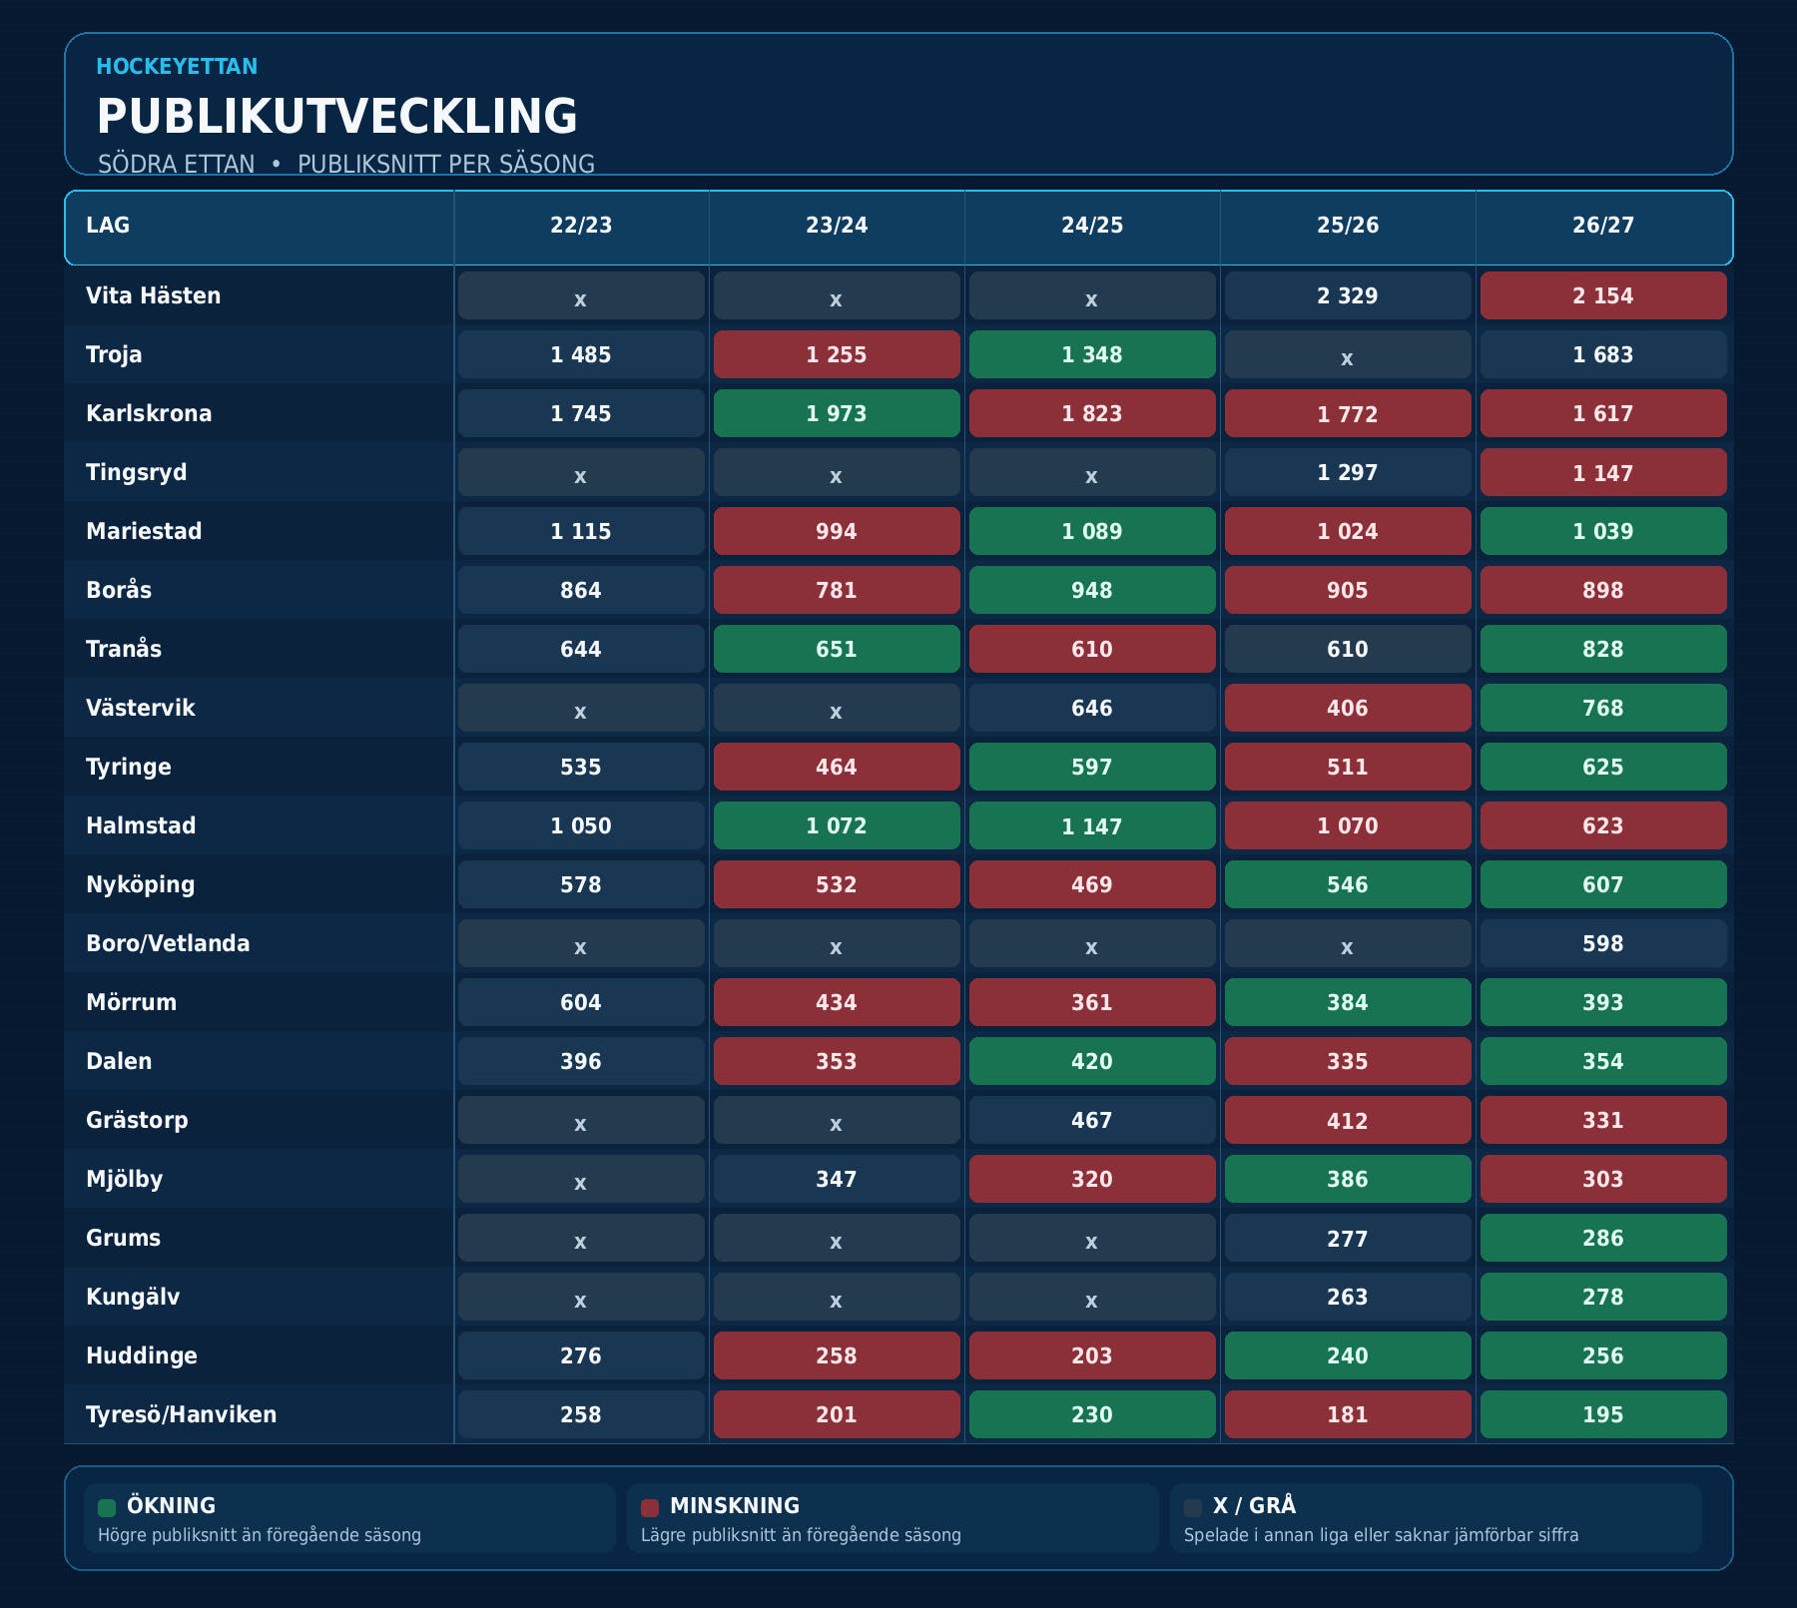1797x1608 pixels.
Task: Click Boro/Vetlanda's 598 value
Action: (1603, 943)
